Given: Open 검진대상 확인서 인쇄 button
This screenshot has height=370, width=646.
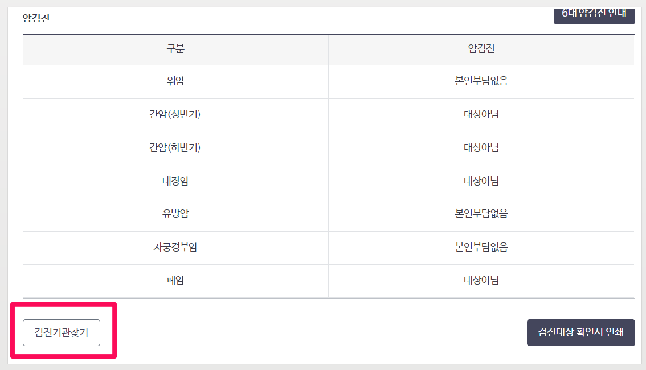Looking at the screenshot, I should pos(580,332).
